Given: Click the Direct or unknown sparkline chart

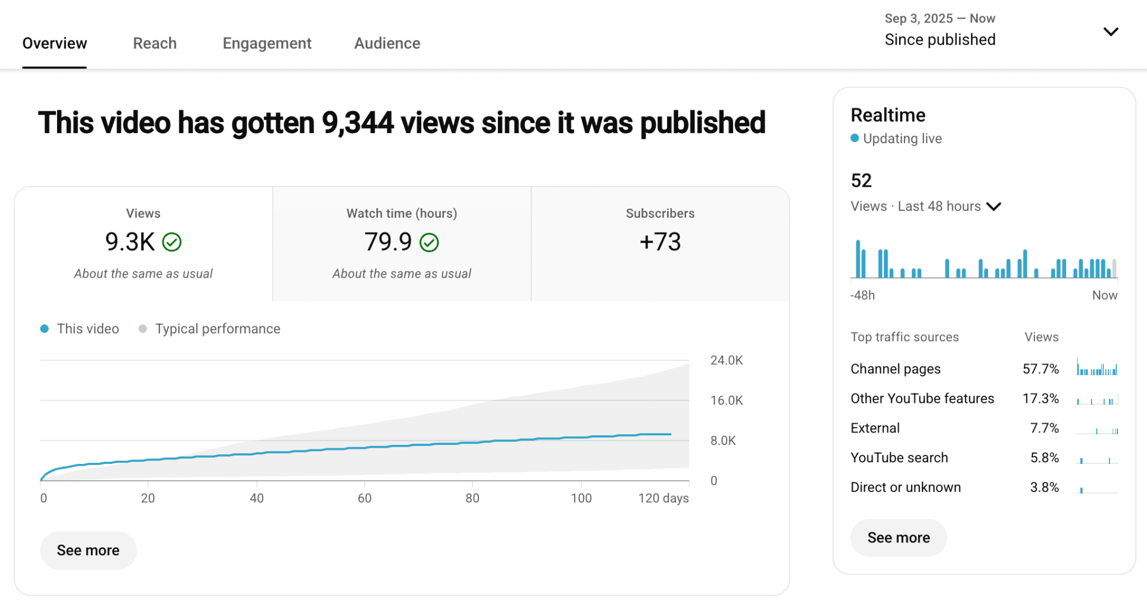Looking at the screenshot, I should 1097,487.
